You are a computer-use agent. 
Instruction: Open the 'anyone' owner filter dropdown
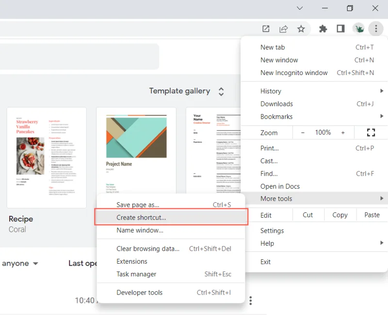click(x=20, y=263)
